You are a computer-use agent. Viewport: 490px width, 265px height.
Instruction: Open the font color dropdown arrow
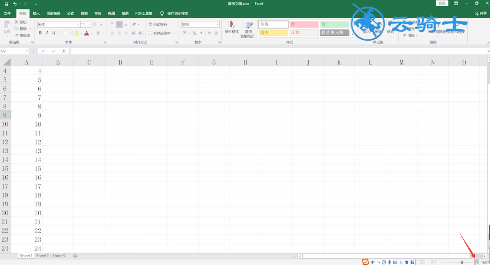[92, 33]
